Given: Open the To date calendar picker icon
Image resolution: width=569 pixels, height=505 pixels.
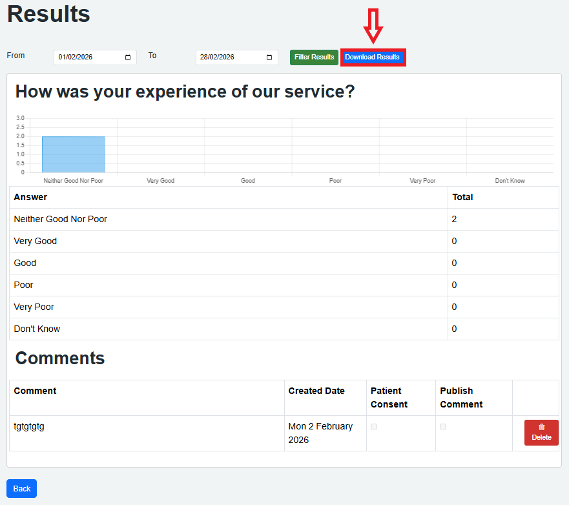Looking at the screenshot, I should [269, 57].
